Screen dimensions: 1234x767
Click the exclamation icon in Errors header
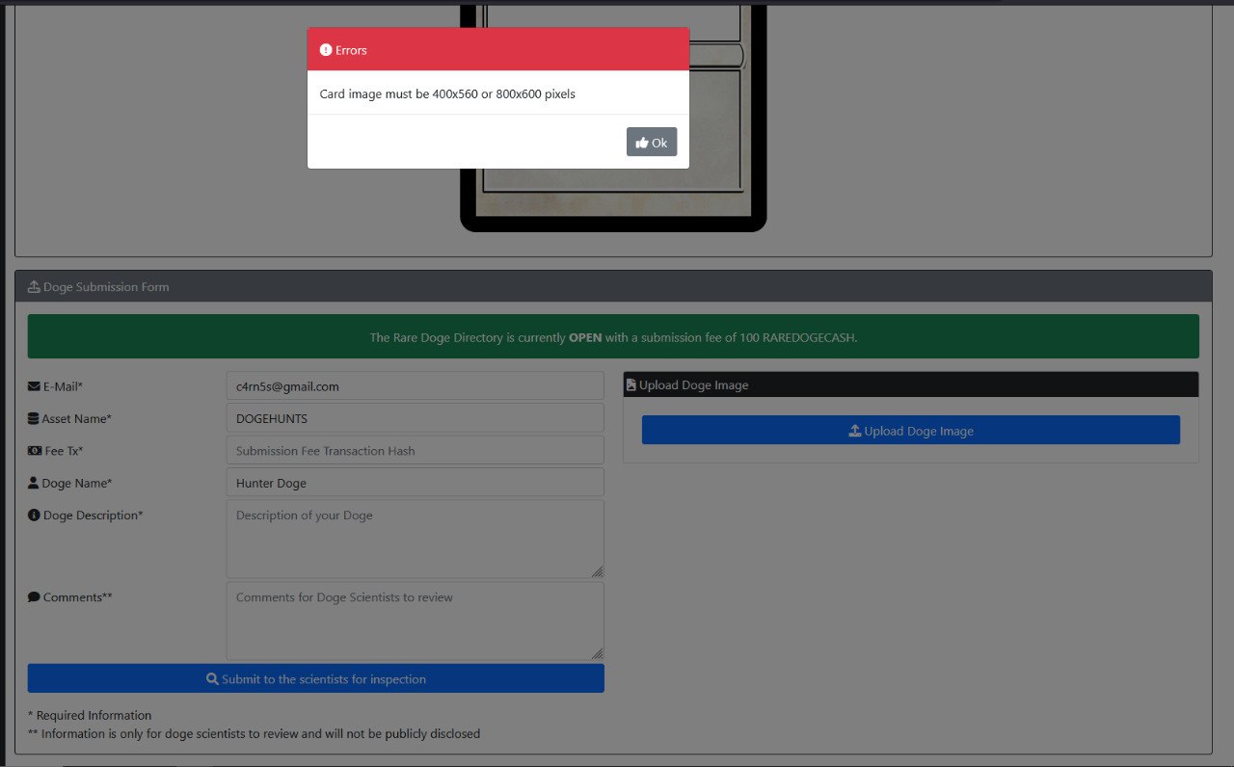326,50
